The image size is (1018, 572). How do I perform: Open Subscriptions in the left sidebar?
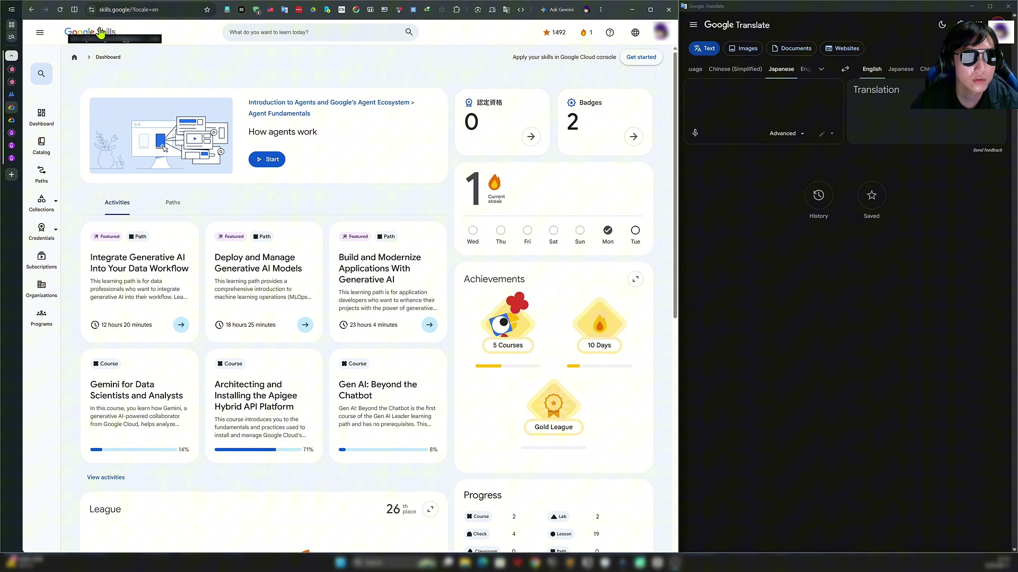pyautogui.click(x=41, y=261)
